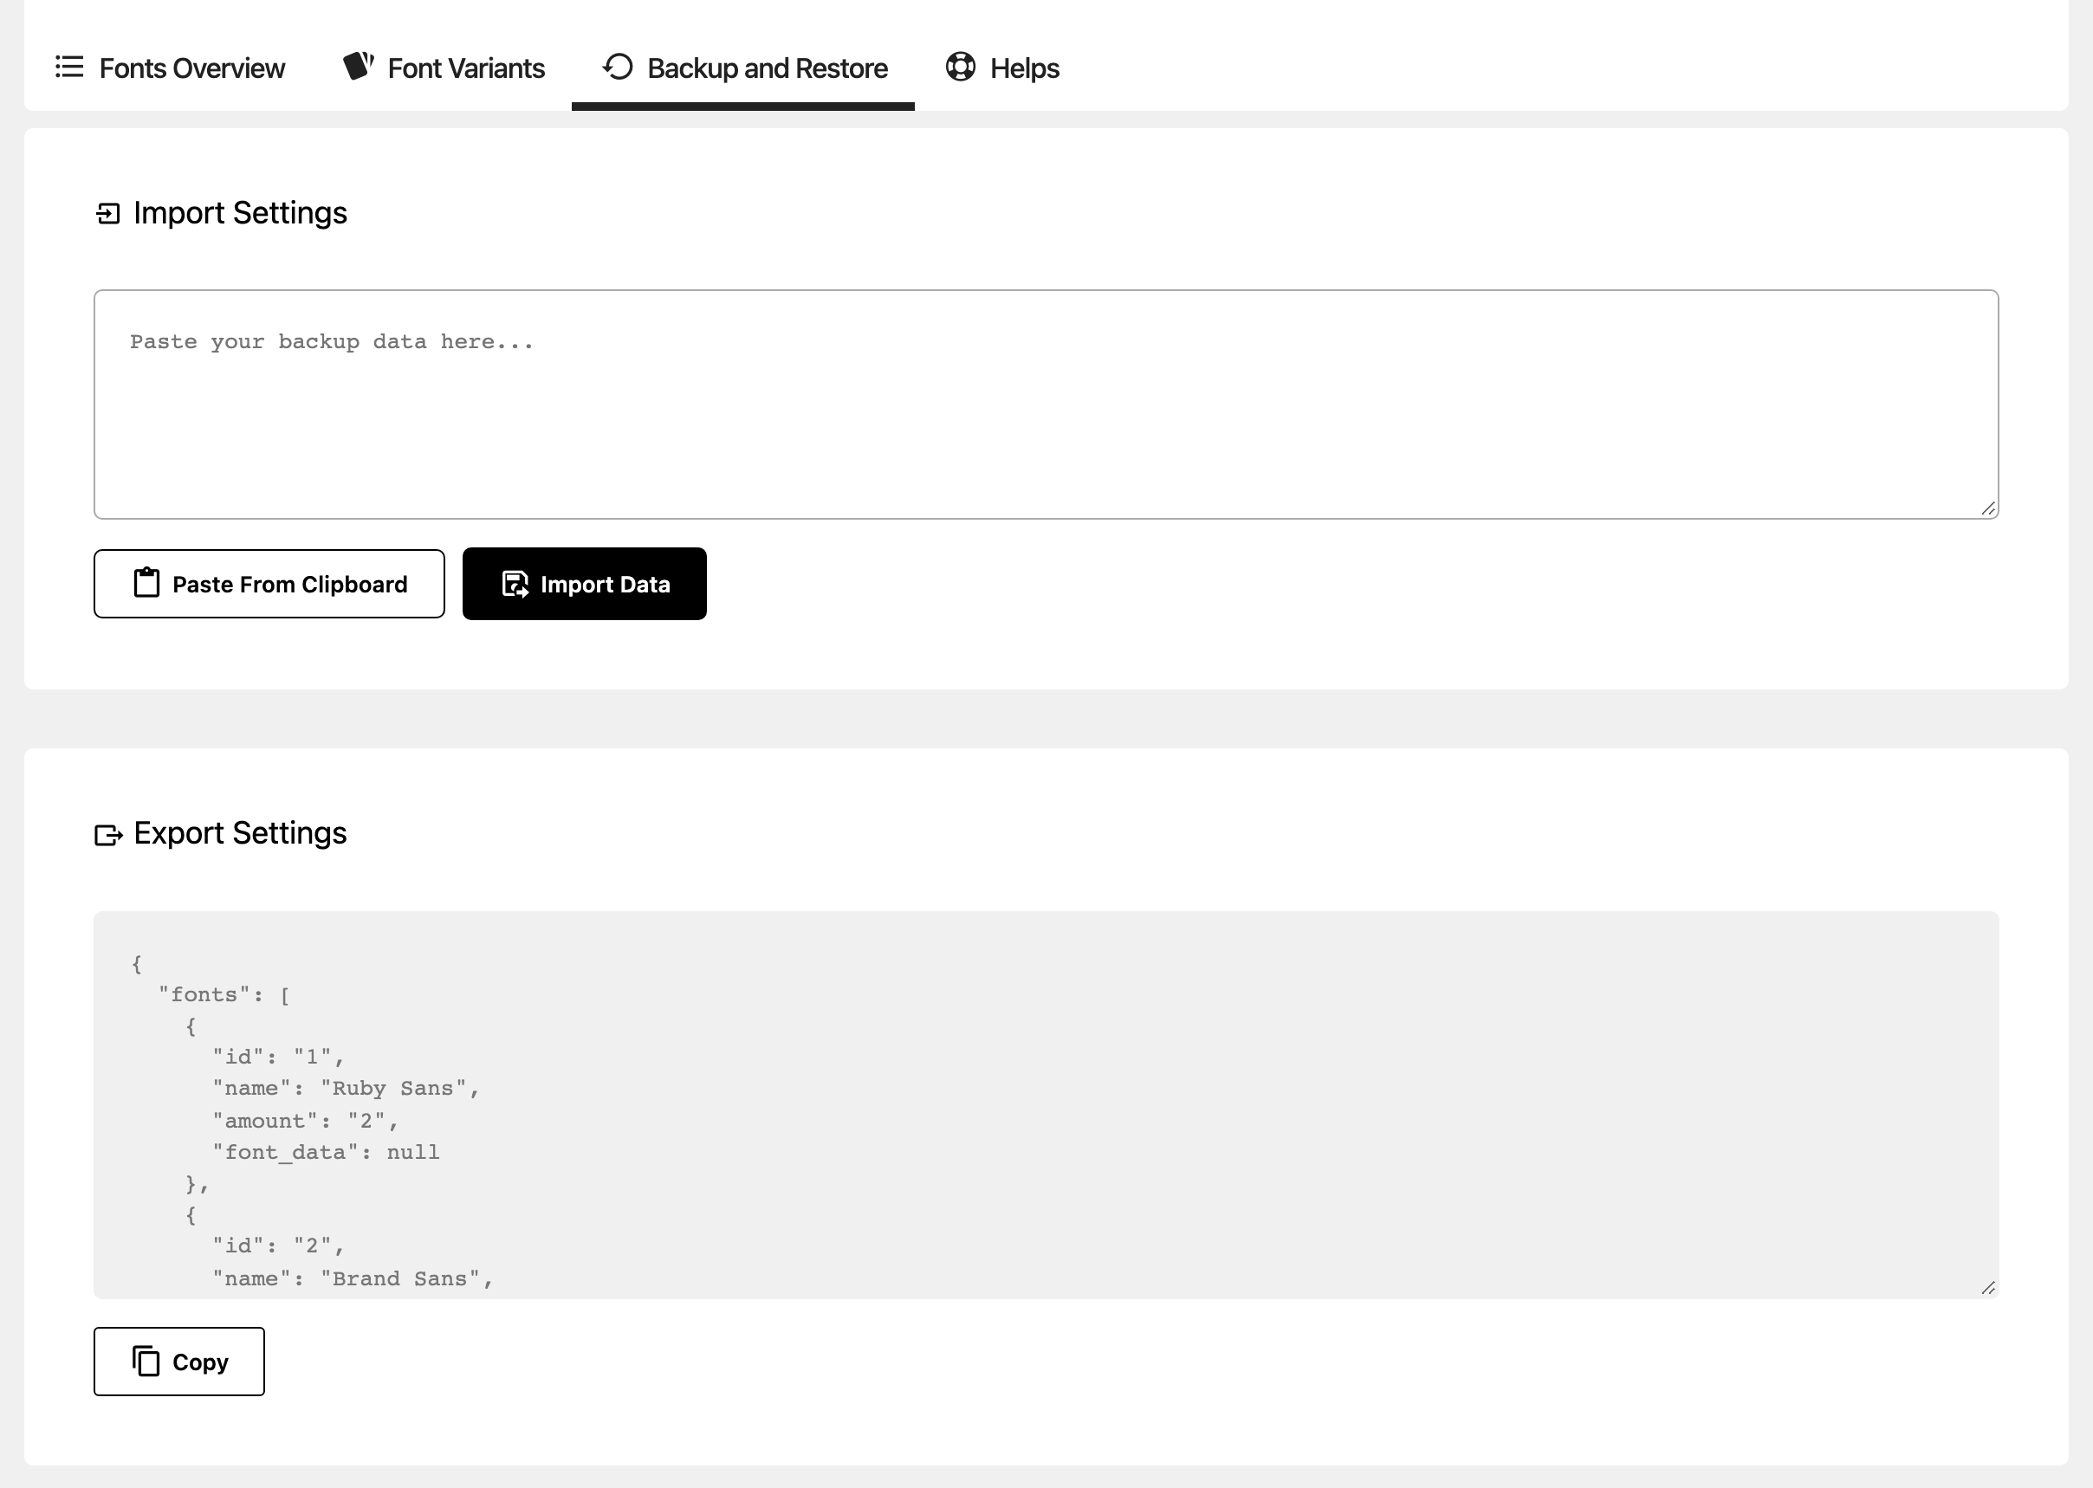Image resolution: width=2093 pixels, height=1488 pixels.
Task: Click the Import Data button
Action: coord(585,584)
